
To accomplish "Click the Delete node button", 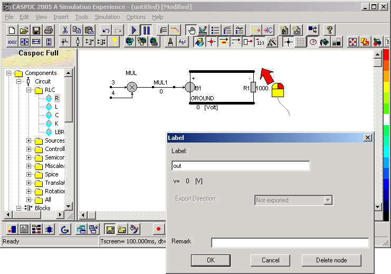I will 331,260.
